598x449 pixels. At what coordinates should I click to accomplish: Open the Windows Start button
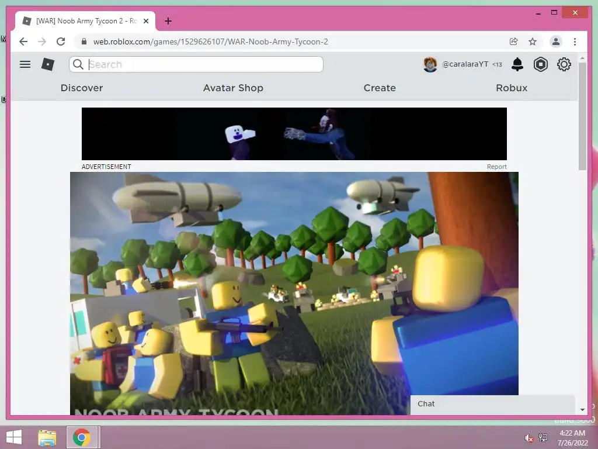(x=14, y=437)
